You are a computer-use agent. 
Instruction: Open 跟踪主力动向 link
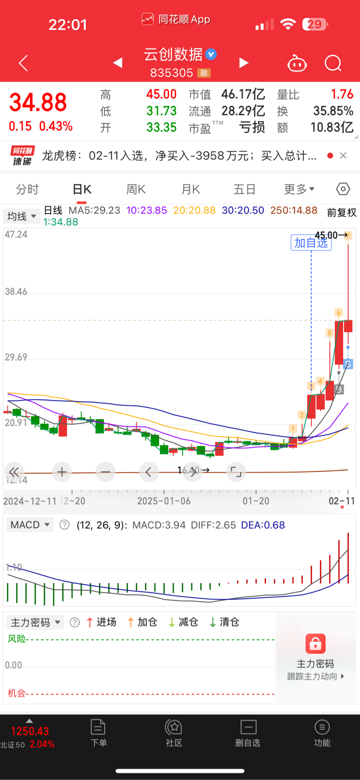pos(315,676)
